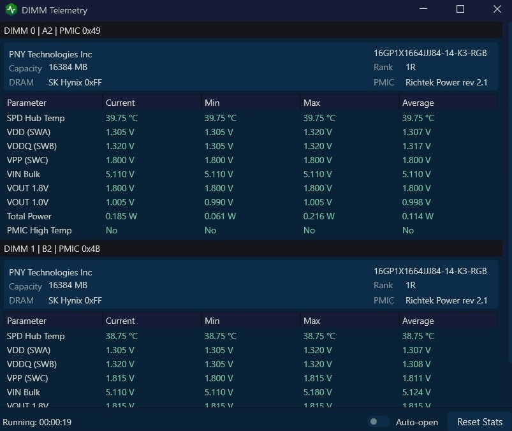Minimize the DIMM Telemetry window

click(423, 9)
